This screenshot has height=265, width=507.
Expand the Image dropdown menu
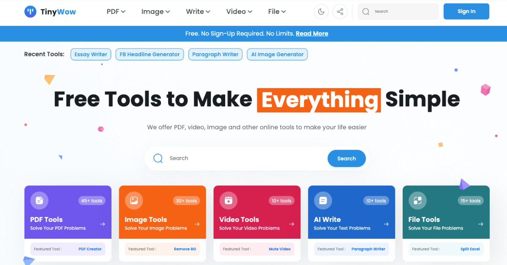click(x=155, y=12)
